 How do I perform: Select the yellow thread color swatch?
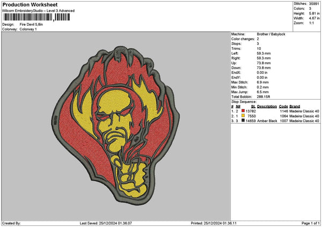(x=243, y=116)
